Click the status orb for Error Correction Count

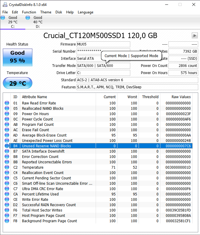(x=7, y=156)
